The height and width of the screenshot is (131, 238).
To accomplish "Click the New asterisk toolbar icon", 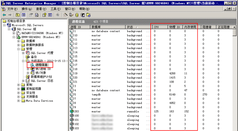I will point(58,15).
